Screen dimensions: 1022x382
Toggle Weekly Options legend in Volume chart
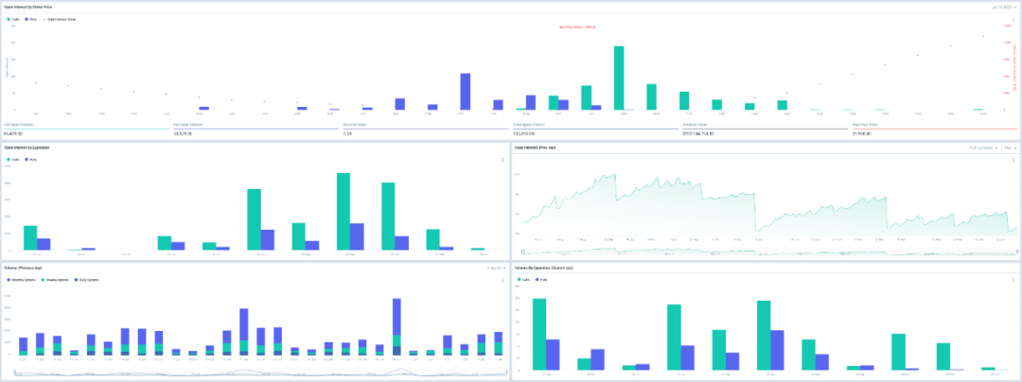(55, 279)
